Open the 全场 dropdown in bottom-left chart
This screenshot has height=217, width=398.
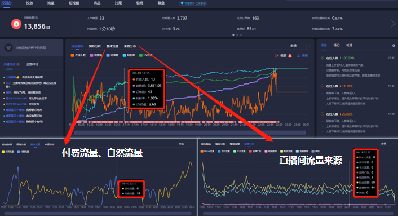[186, 144]
